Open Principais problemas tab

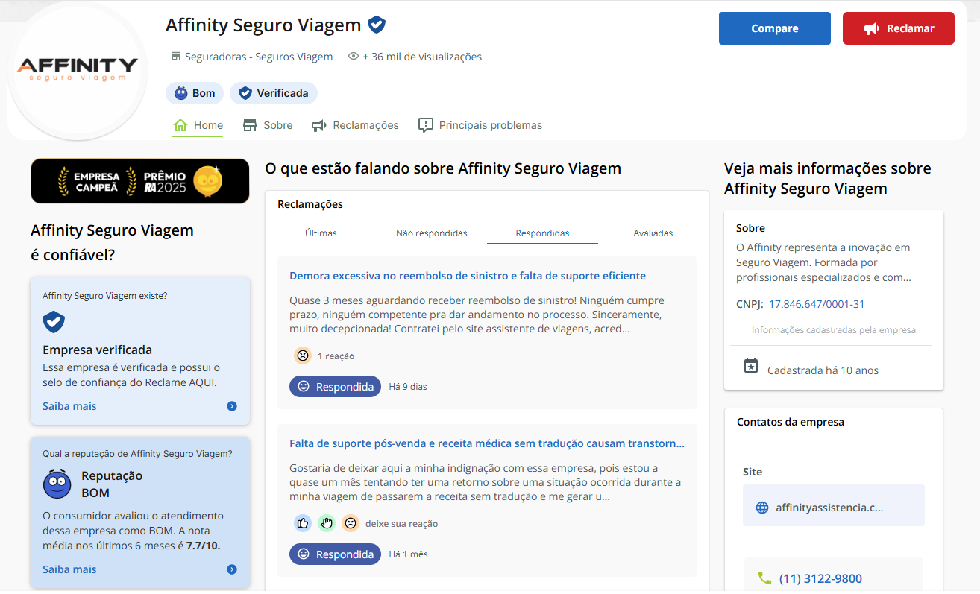point(480,125)
